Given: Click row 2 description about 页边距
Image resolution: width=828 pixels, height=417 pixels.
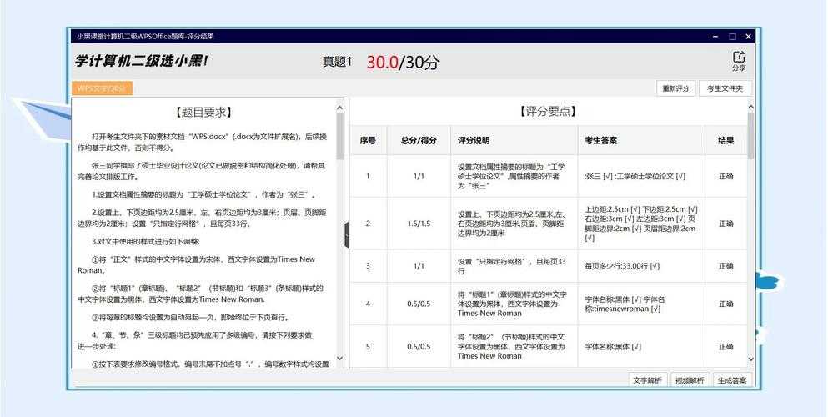Looking at the screenshot, I should point(514,224).
